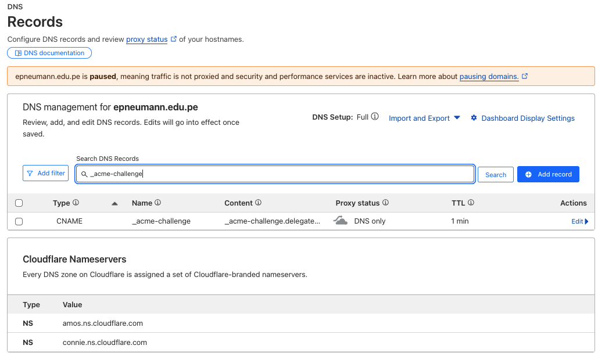Click the DNS only status text

point(370,221)
